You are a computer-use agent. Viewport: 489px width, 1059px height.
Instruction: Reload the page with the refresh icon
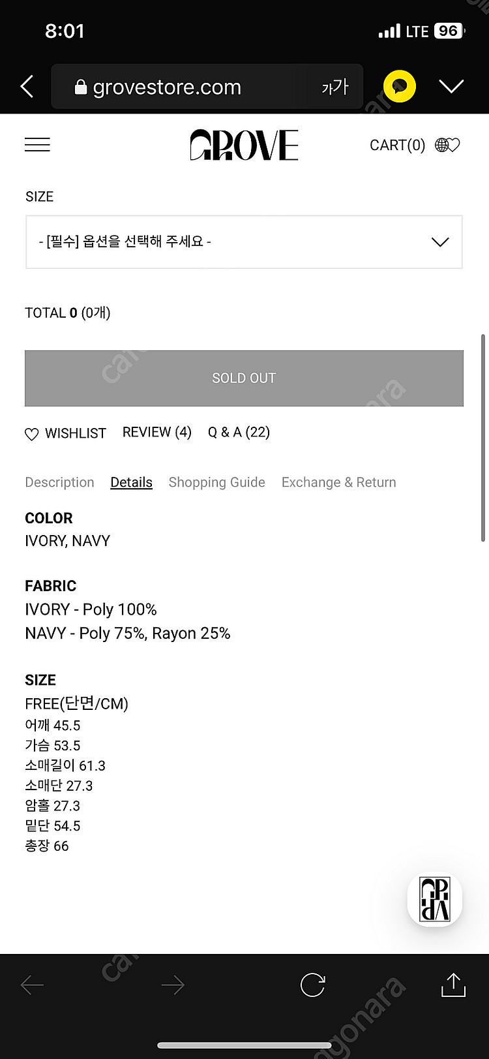pos(312,985)
